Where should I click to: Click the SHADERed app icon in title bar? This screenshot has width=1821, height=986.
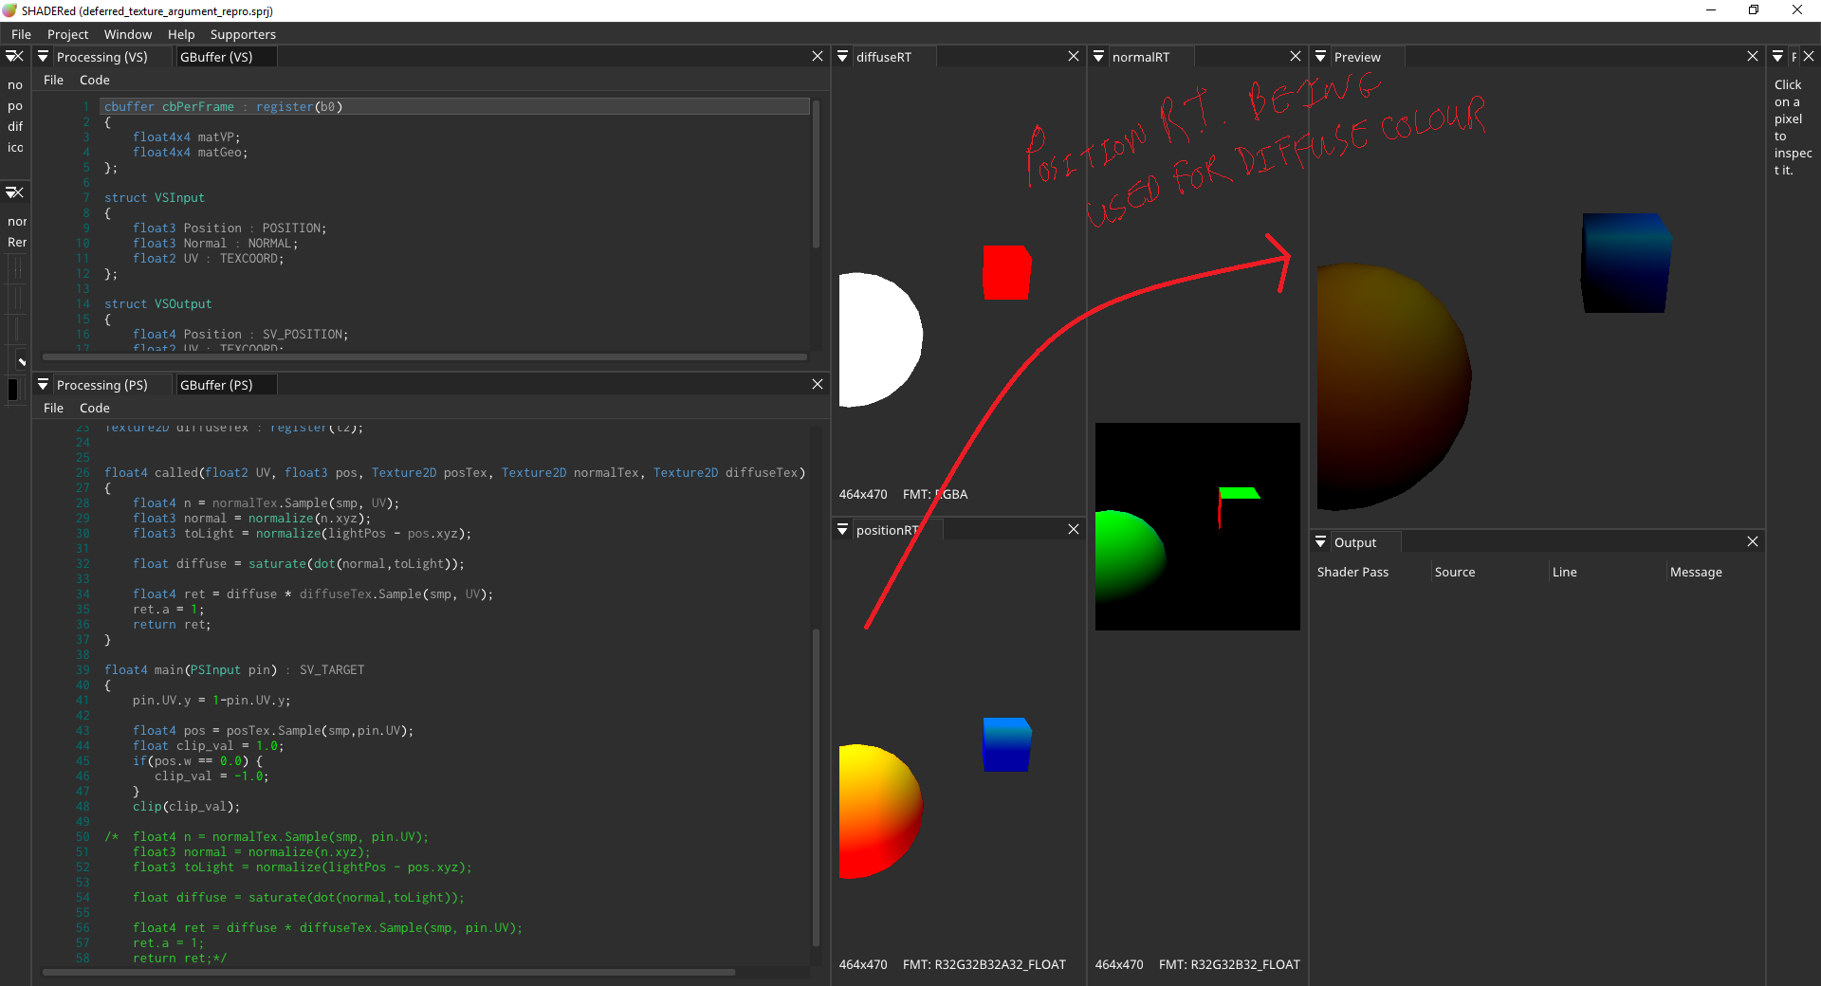(x=9, y=10)
